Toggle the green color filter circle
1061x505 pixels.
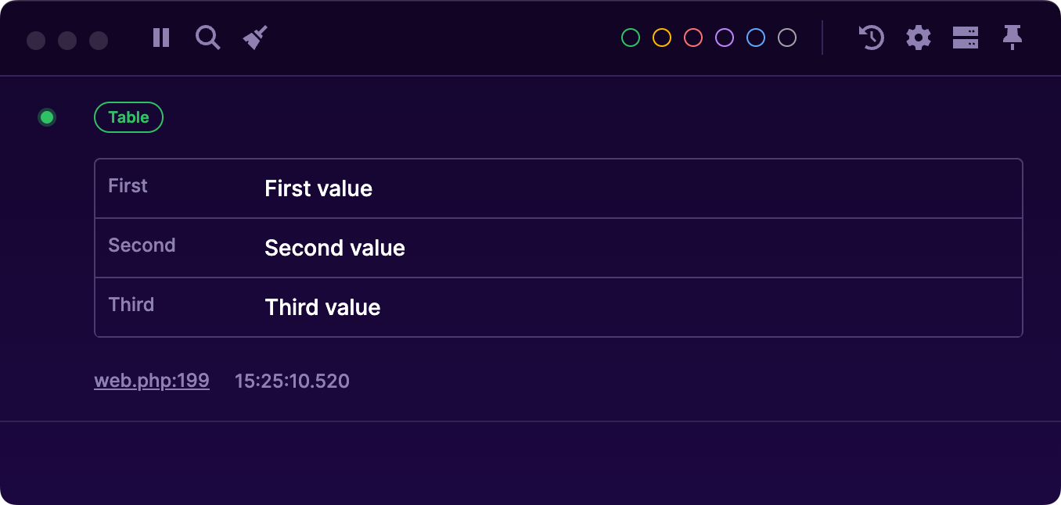(x=631, y=38)
